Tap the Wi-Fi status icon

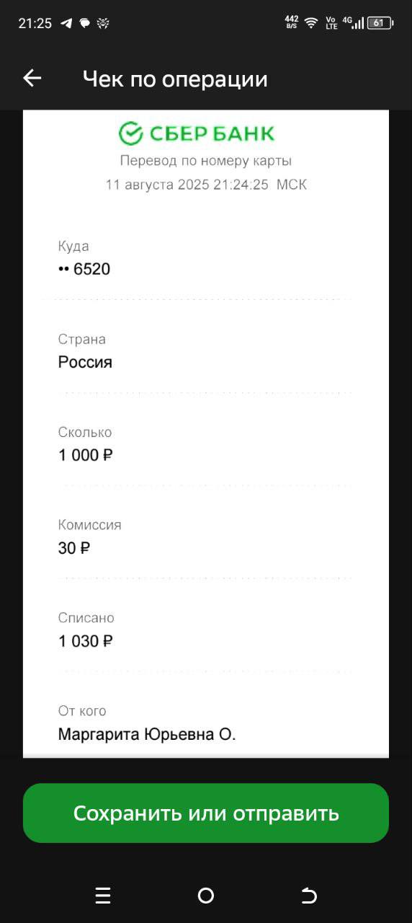tap(311, 22)
